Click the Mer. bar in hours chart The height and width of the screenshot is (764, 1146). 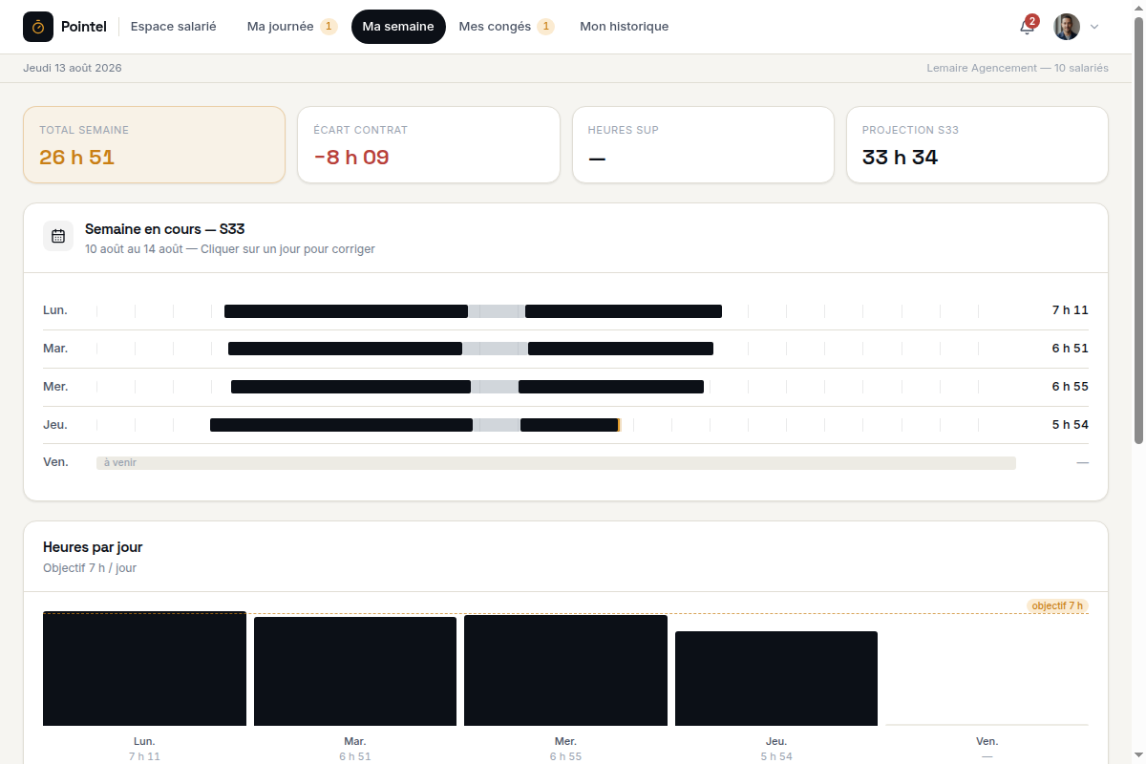565,670
